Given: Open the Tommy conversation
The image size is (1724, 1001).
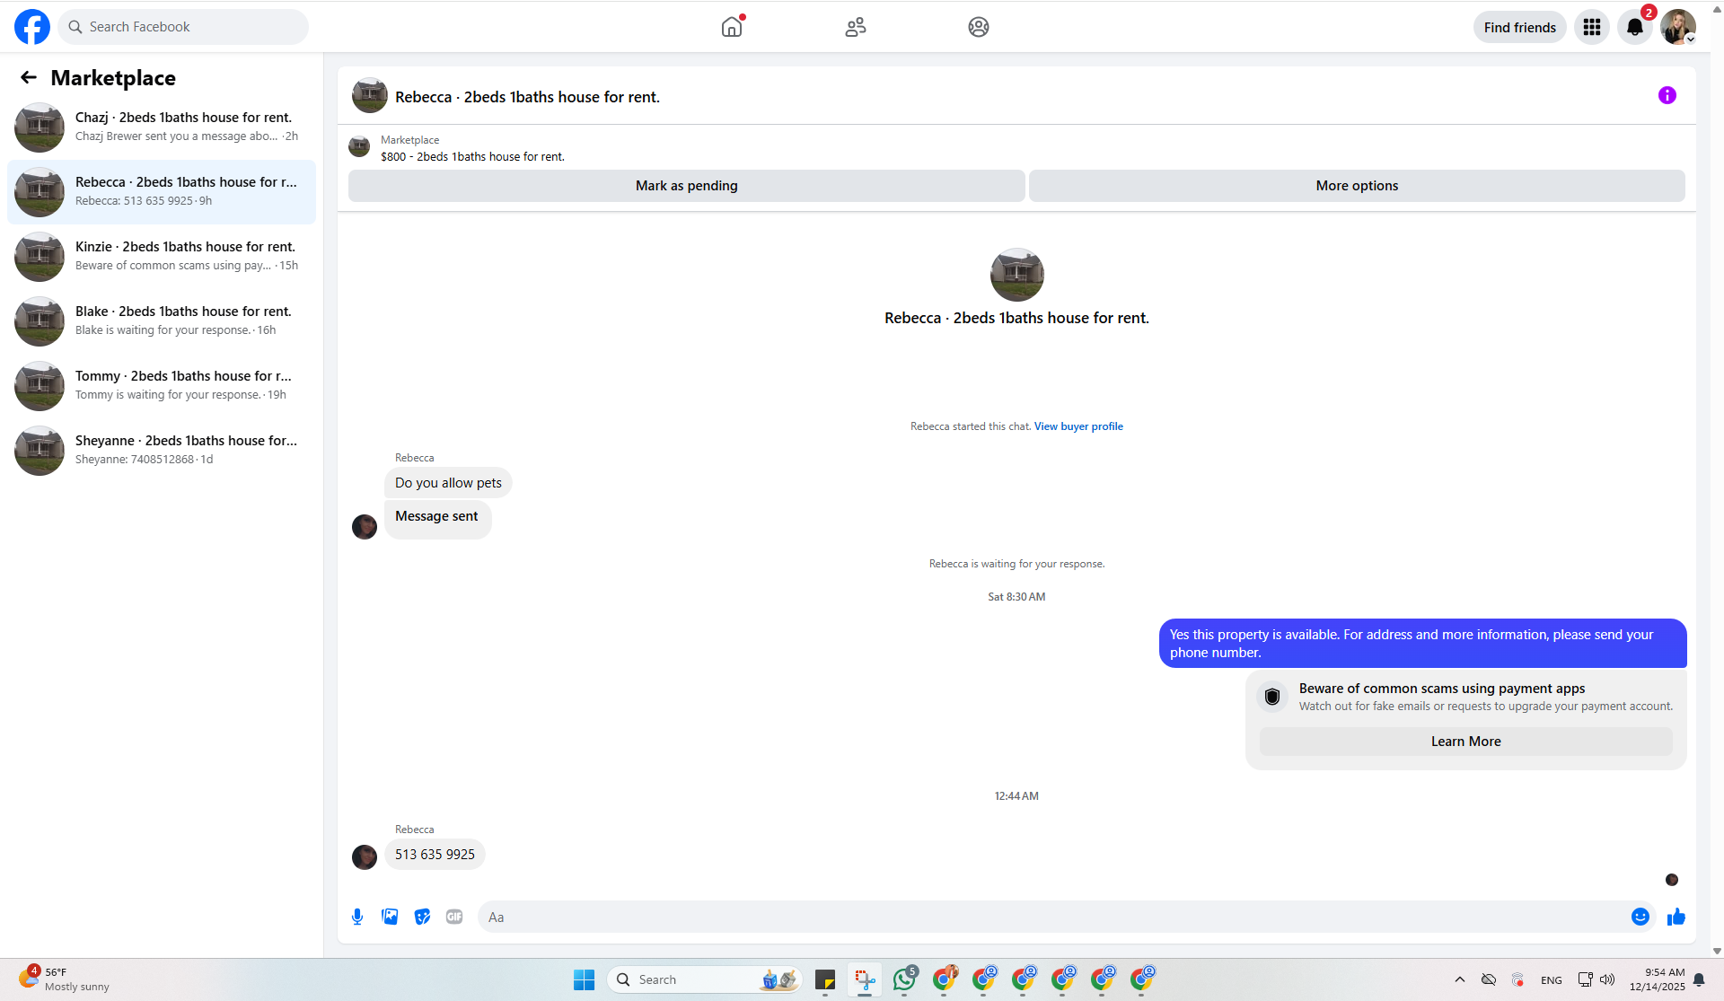Looking at the screenshot, I should click(162, 386).
